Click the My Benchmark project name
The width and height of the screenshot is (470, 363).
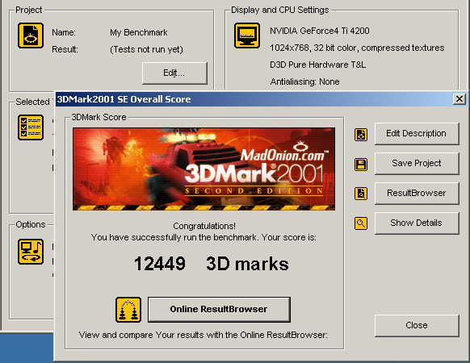click(139, 32)
